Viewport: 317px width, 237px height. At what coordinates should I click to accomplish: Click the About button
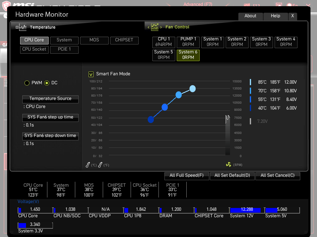coord(250,16)
